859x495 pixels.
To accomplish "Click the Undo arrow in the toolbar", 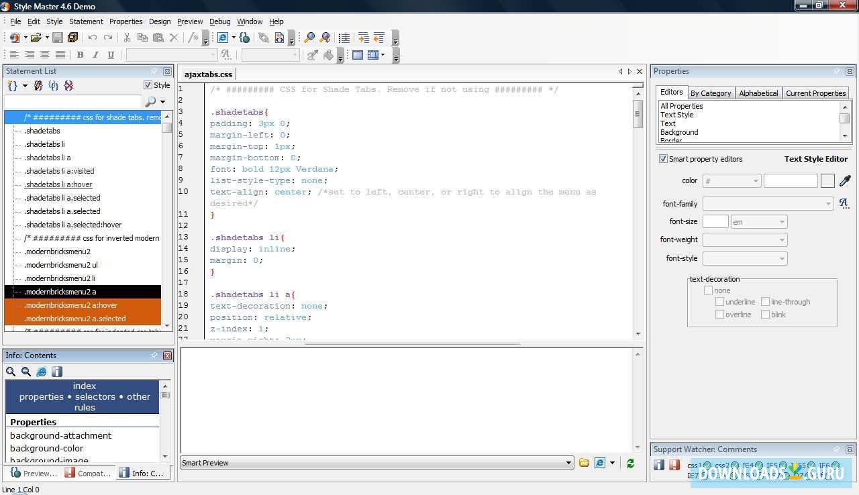I will pyautogui.click(x=93, y=38).
